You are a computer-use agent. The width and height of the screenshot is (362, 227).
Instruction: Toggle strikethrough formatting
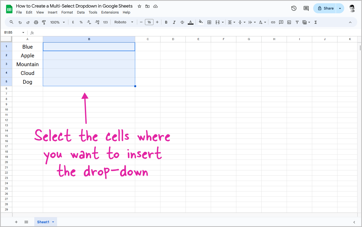point(182,22)
